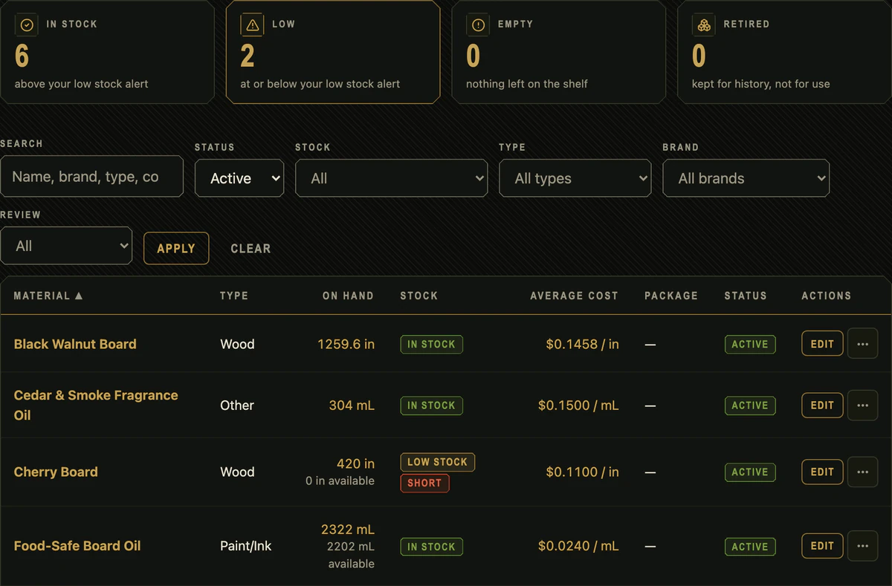Click the Package column header
This screenshot has width=892, height=586.
coord(671,296)
